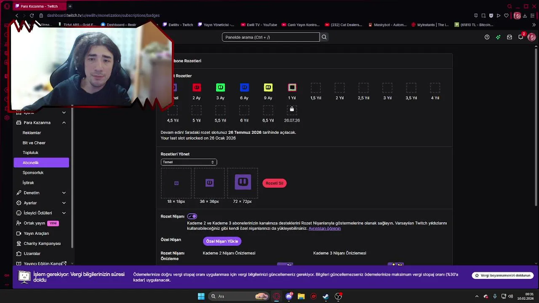The height and width of the screenshot is (303, 539).
Task: Open the Ayrıntıları öğrenin link
Action: [325, 229]
